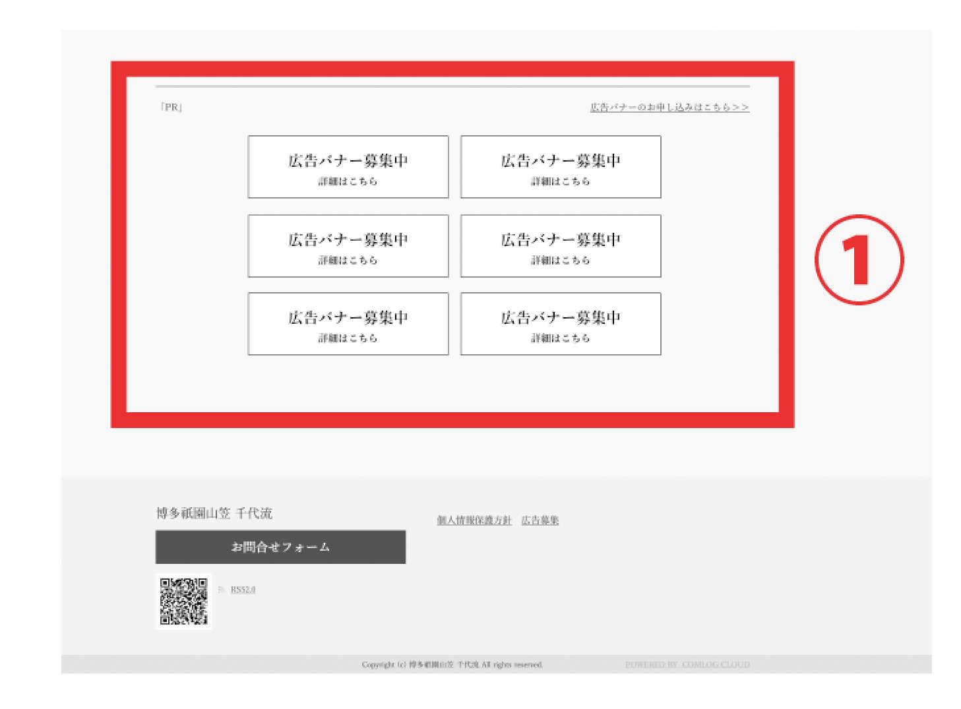Click the gray divider line above PR

(452, 86)
